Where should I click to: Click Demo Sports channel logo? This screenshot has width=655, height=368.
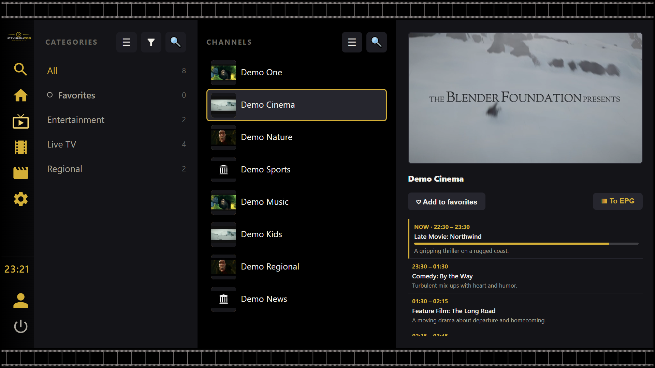point(223,170)
